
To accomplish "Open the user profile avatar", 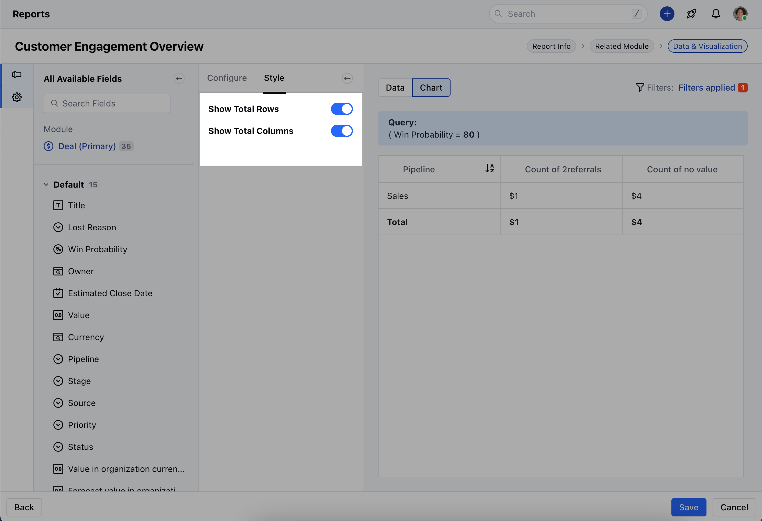I will (740, 14).
